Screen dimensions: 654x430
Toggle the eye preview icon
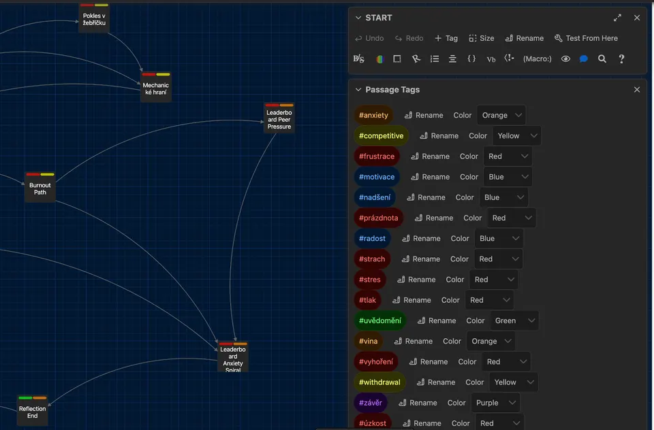[x=565, y=59]
